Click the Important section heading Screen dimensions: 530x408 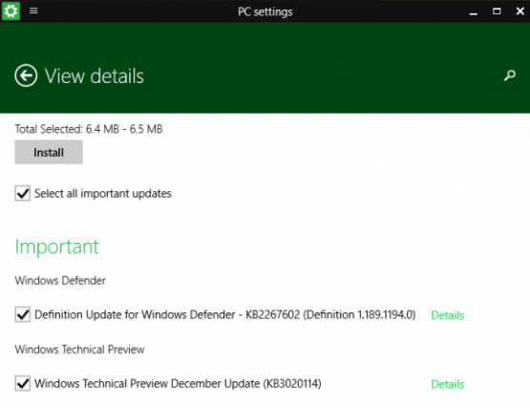coord(56,247)
